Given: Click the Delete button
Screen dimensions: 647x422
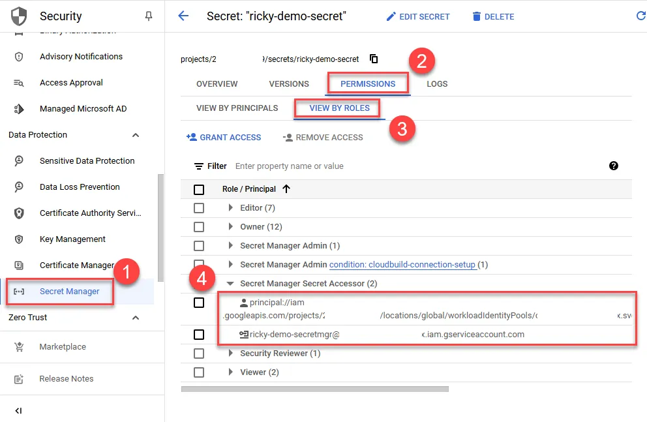Looking at the screenshot, I should (493, 17).
